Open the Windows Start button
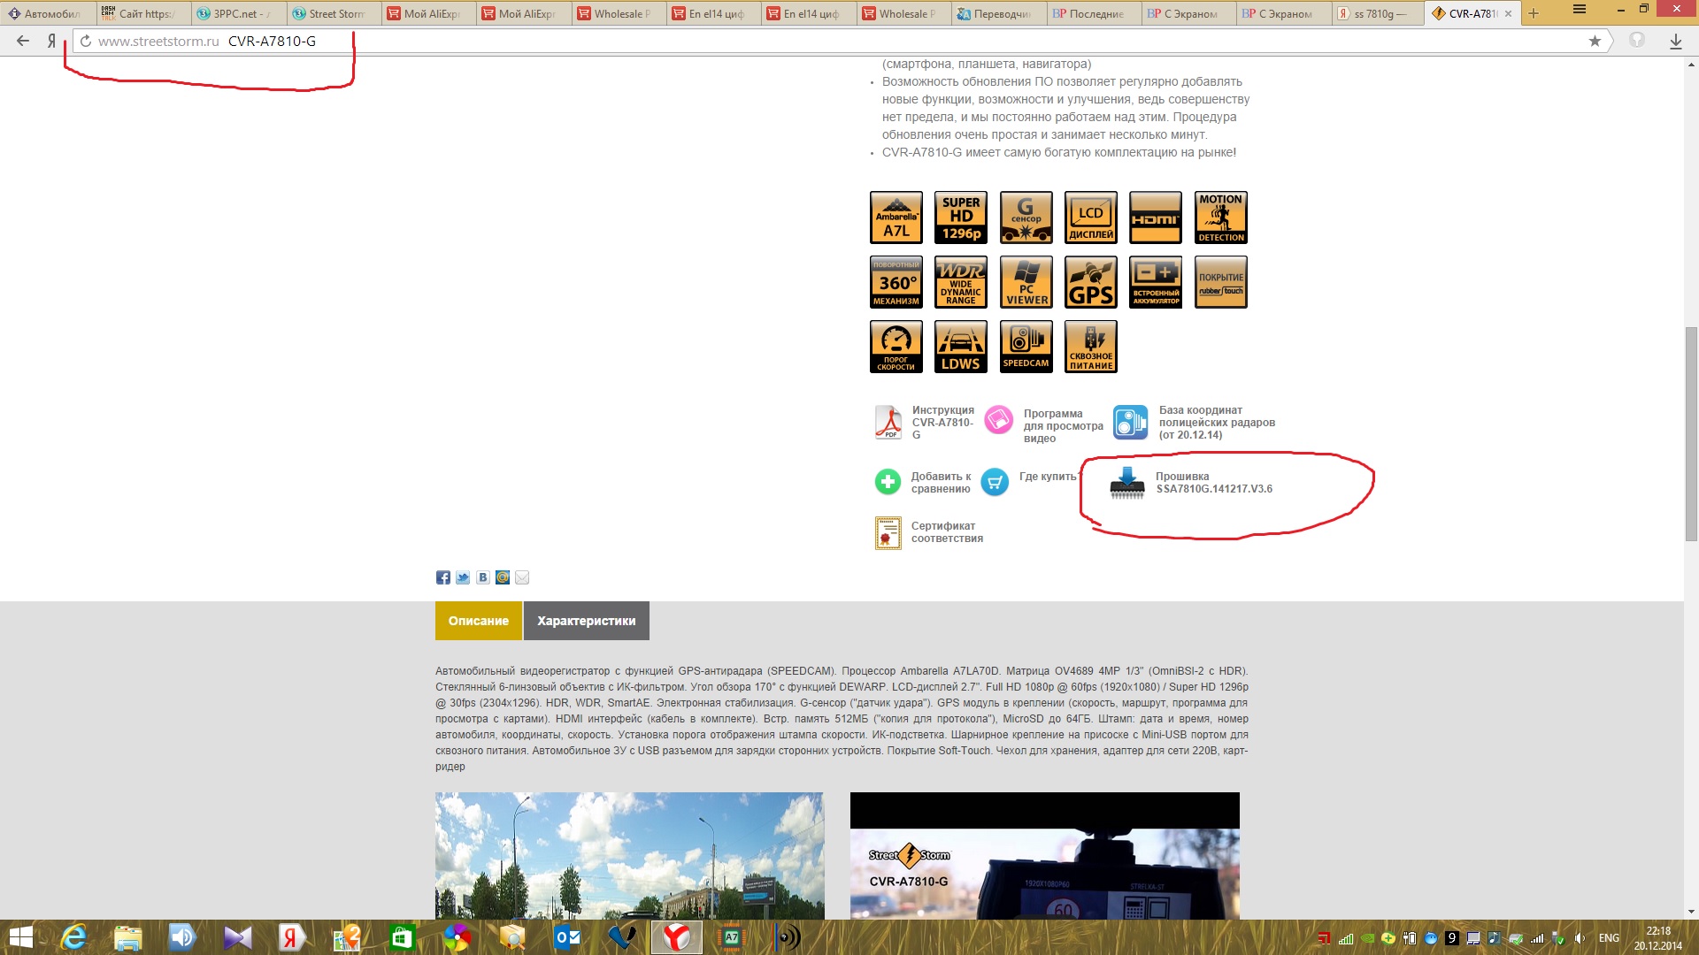The width and height of the screenshot is (1699, 955). pyautogui.click(x=20, y=937)
